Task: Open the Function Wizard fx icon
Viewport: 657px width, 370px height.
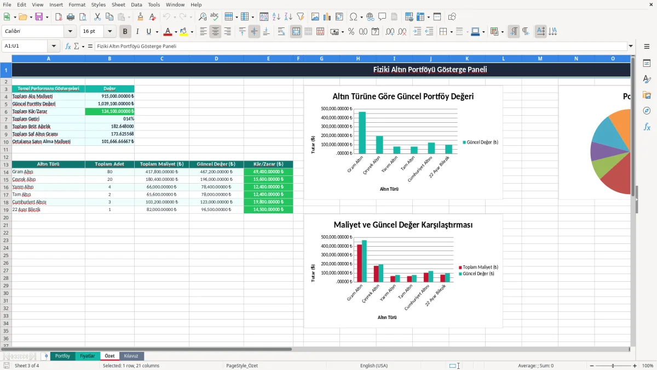Action: point(68,46)
